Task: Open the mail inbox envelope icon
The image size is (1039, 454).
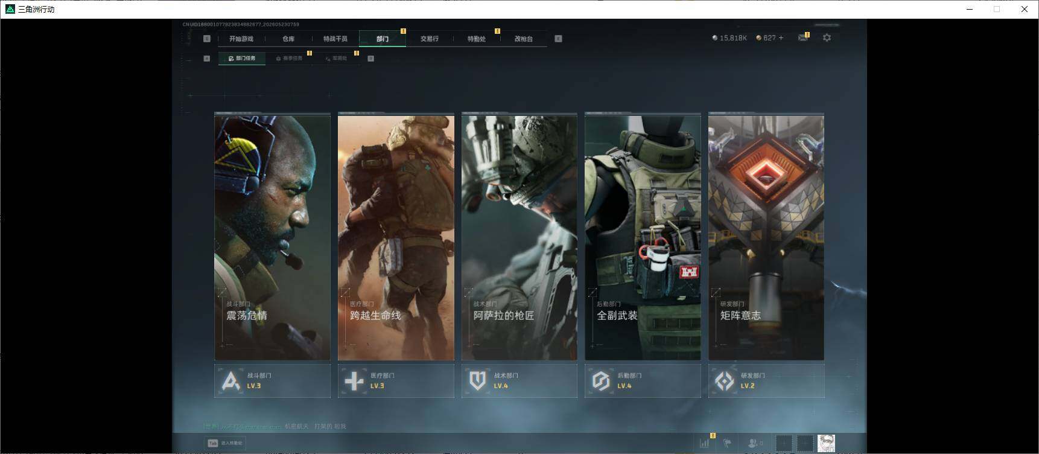Action: 802,37
